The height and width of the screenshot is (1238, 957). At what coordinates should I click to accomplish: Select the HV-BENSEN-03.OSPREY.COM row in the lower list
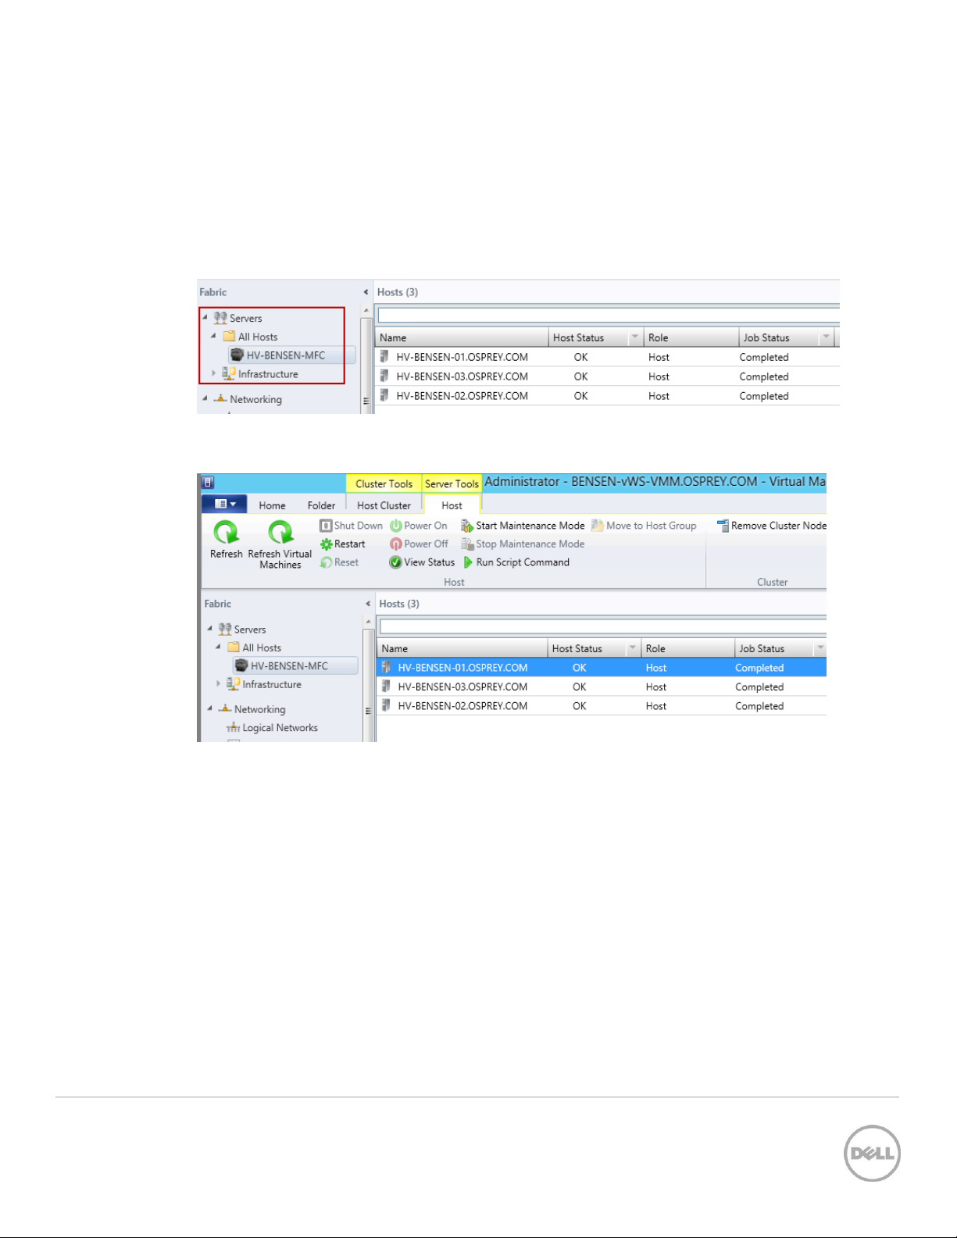pos(462,687)
